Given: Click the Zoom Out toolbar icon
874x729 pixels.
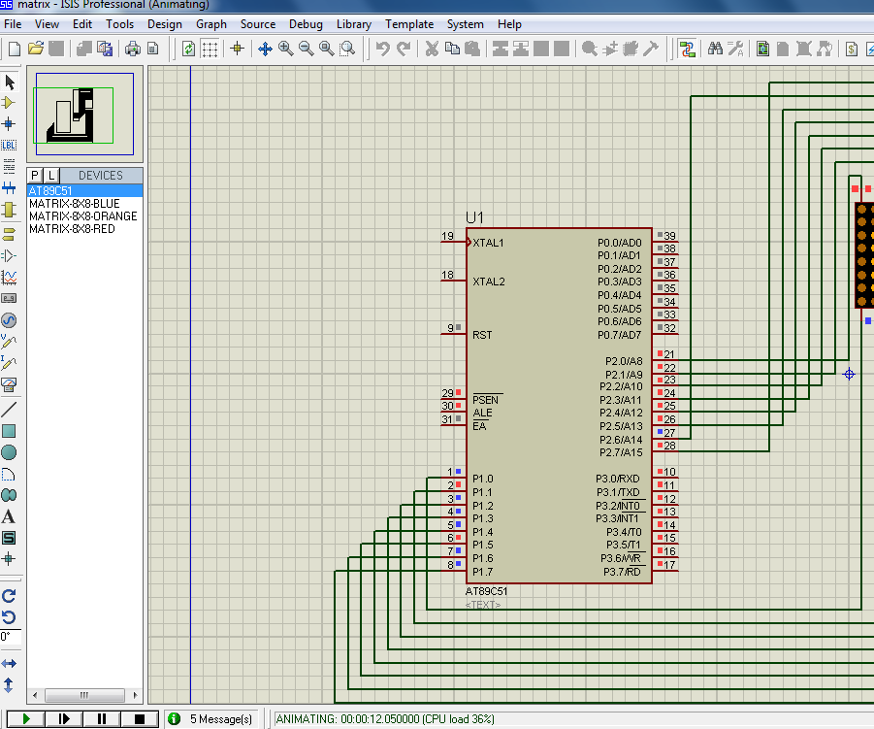Looking at the screenshot, I should 306,50.
